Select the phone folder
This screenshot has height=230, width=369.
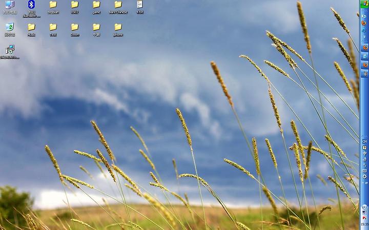point(118,30)
